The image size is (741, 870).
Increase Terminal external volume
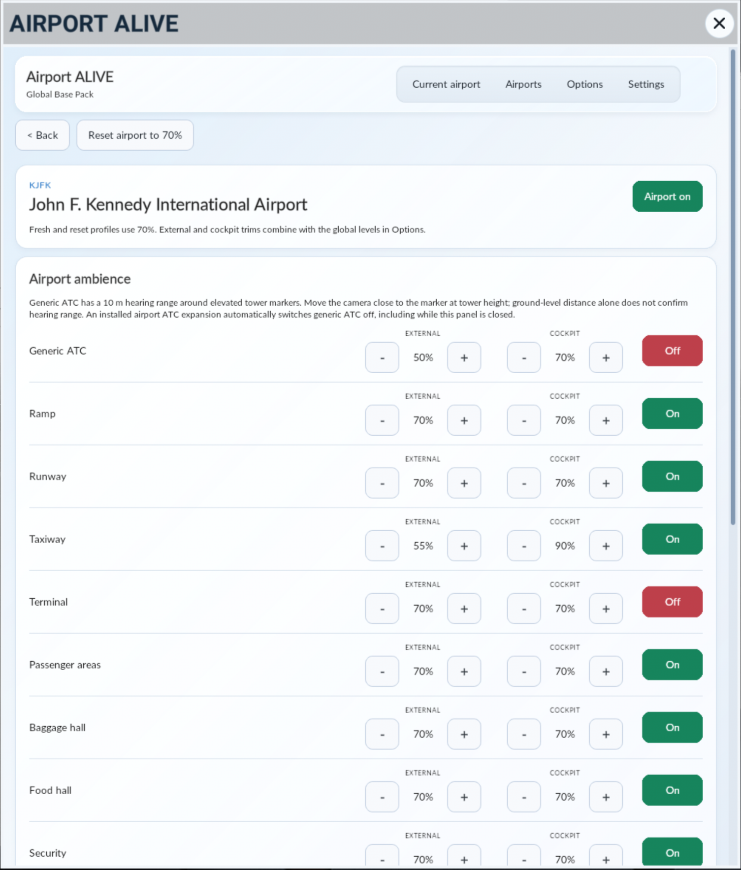coord(464,609)
